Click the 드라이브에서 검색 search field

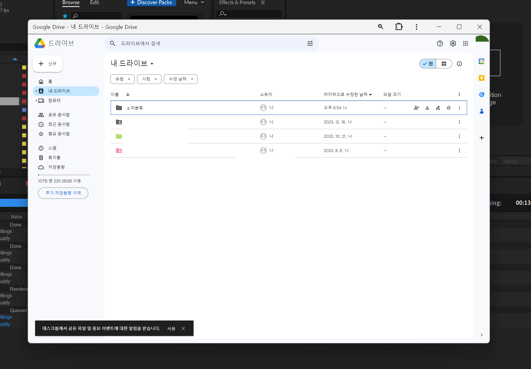pyautogui.click(x=211, y=43)
